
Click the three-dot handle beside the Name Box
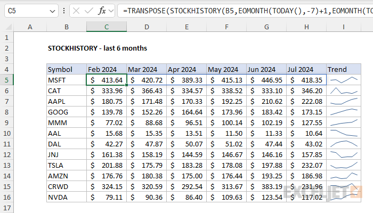[64, 11]
